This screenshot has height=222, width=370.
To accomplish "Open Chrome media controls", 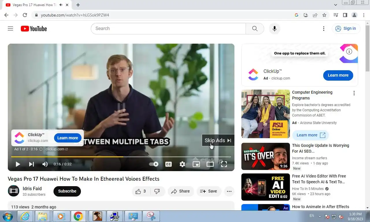I will point(336,15).
